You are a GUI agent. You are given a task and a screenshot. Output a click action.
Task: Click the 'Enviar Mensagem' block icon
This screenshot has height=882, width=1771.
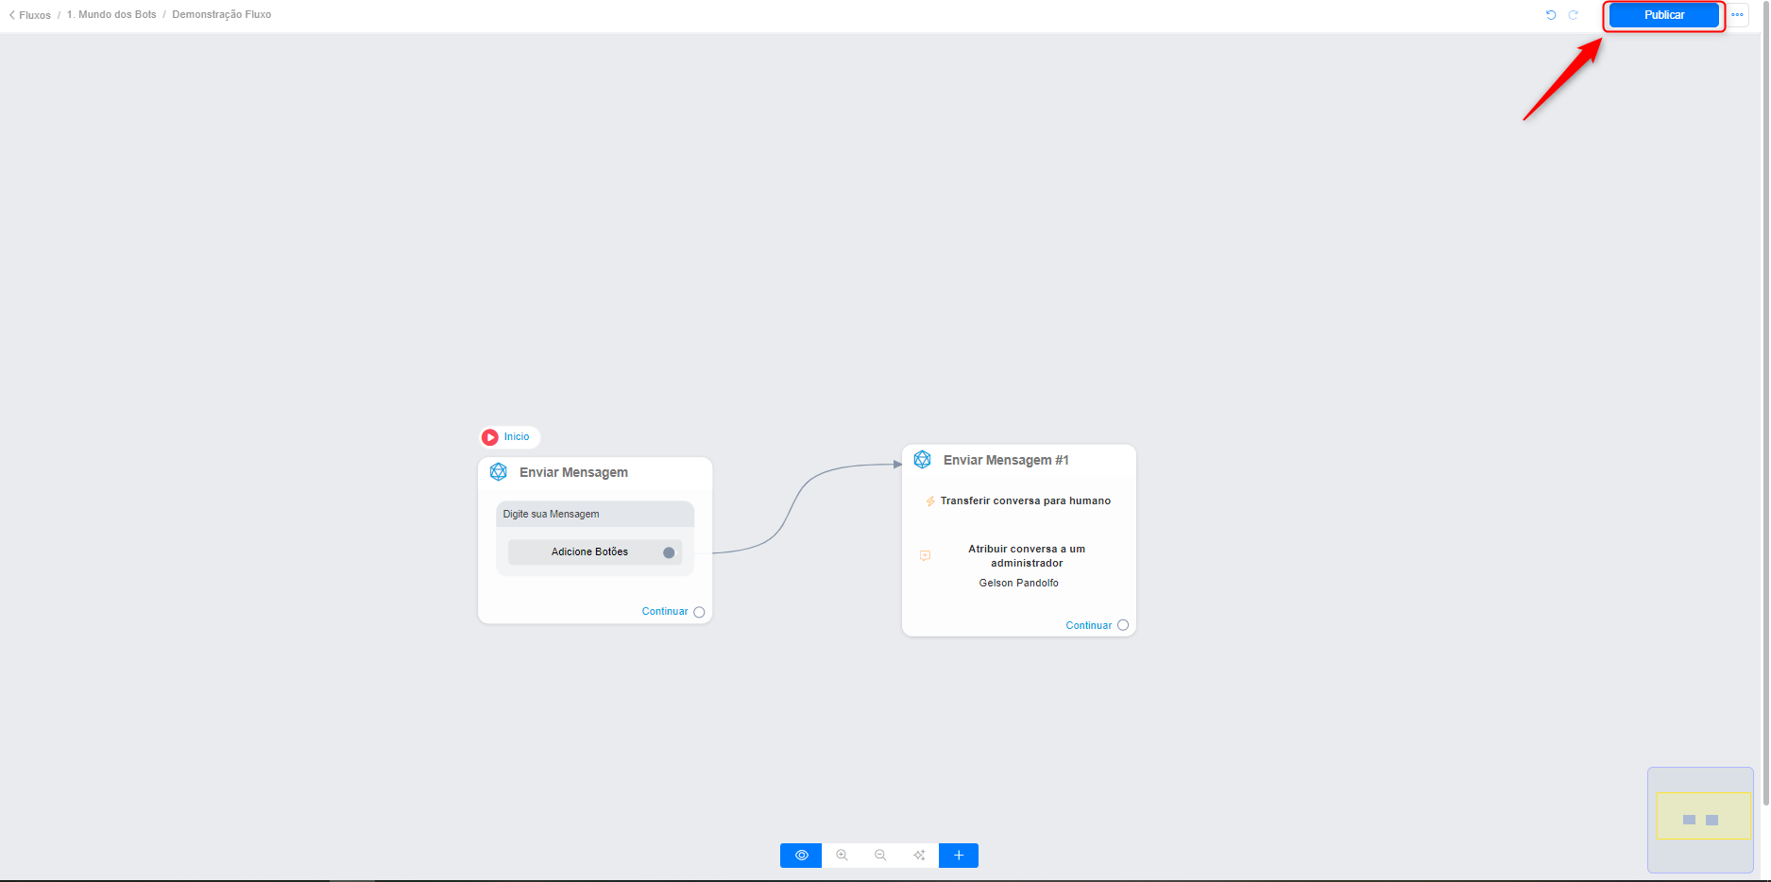pos(499,472)
